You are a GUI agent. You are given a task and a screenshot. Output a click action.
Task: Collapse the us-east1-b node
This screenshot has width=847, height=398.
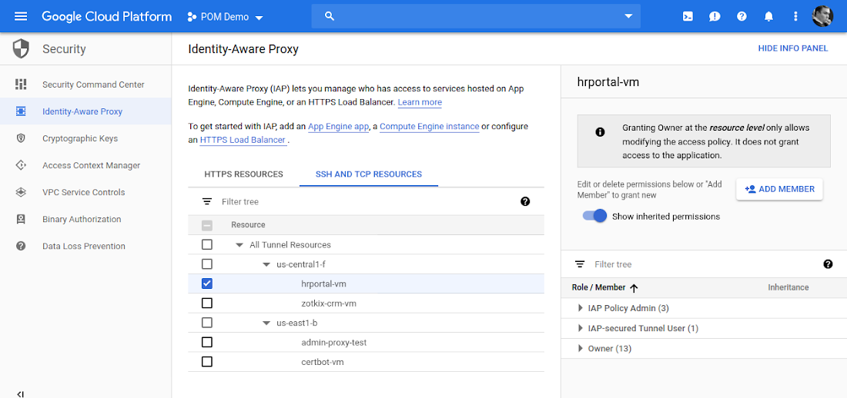tap(266, 323)
